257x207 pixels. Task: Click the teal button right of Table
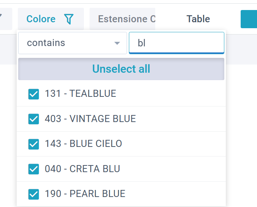249,19
